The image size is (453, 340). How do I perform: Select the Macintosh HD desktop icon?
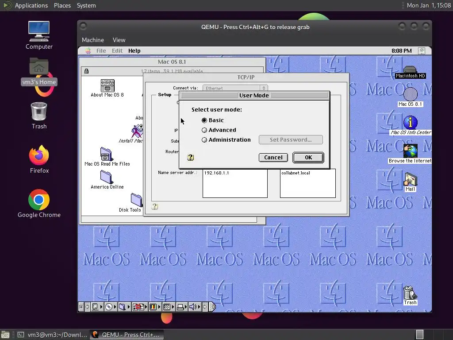[410, 72]
